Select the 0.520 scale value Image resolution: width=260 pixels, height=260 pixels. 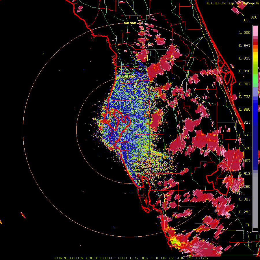coord(245,148)
